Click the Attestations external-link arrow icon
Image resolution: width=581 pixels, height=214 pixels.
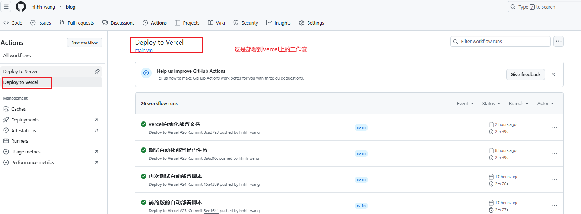96,130
